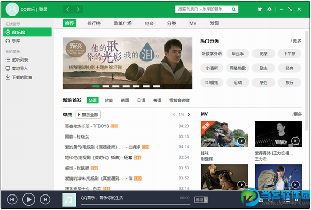Switch to the 推荐 tab
Image resolution: width=311 pixels, height=210 pixels.
click(69, 23)
